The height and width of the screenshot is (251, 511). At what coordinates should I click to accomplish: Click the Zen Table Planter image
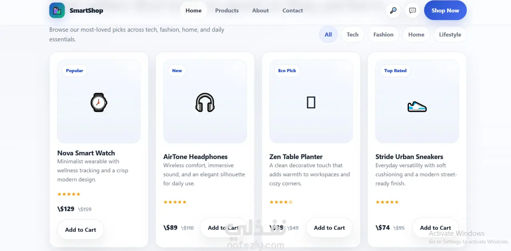point(311,103)
